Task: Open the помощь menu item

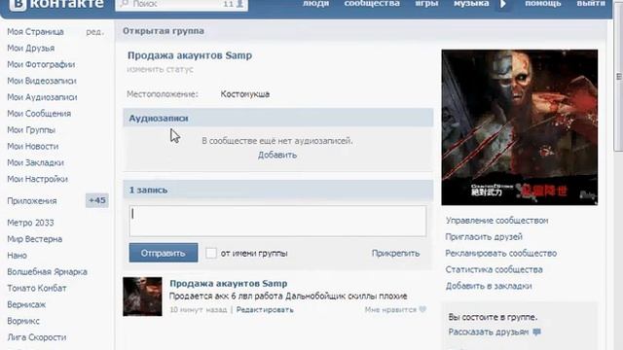Action: (x=543, y=4)
